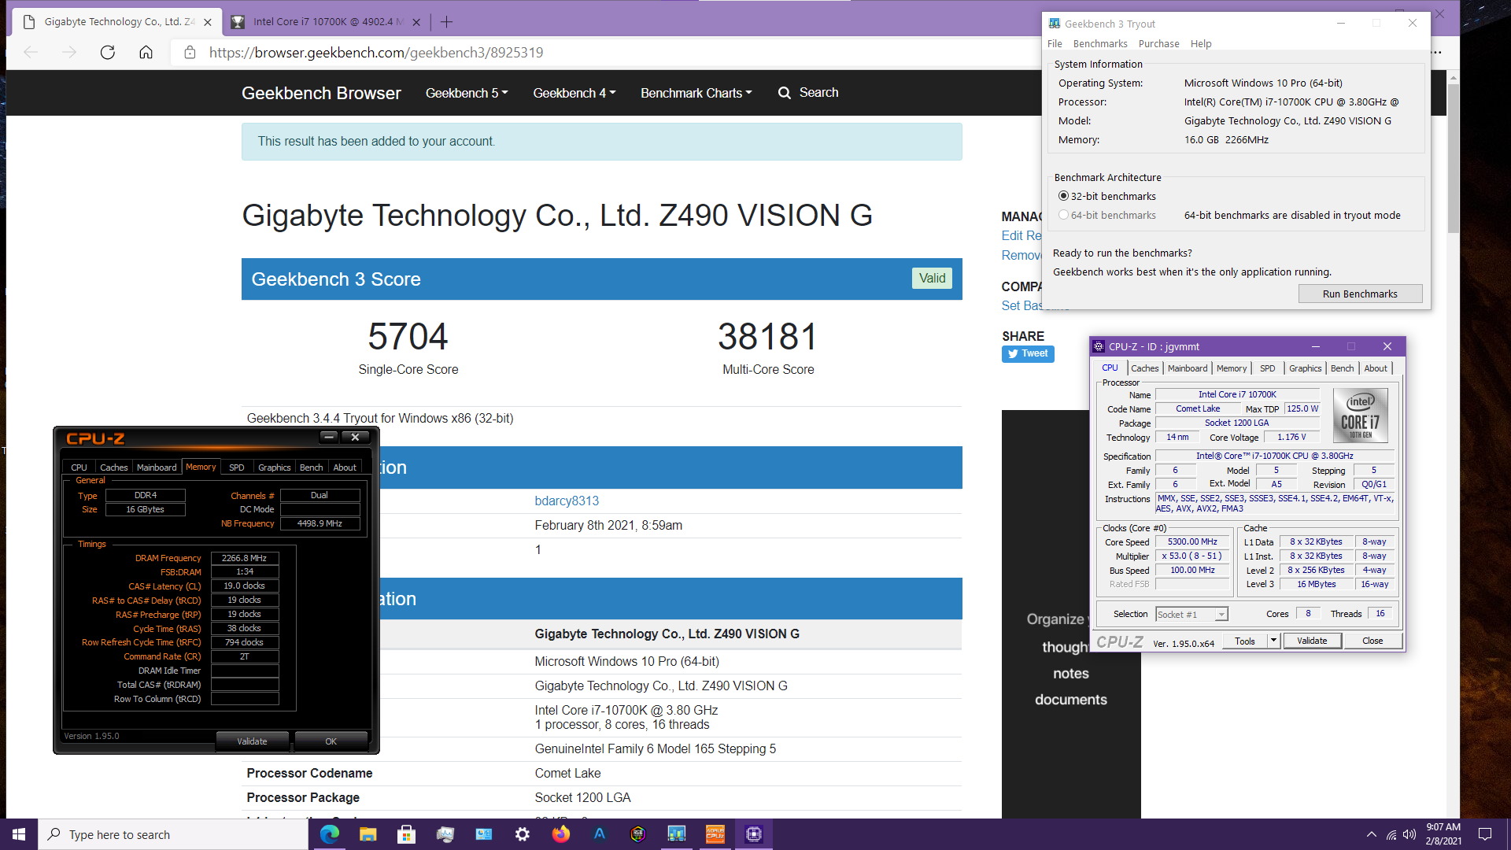Expand the Tools dropdown arrow in CPU-Z
Image resolution: width=1511 pixels, height=850 pixels.
(1273, 641)
